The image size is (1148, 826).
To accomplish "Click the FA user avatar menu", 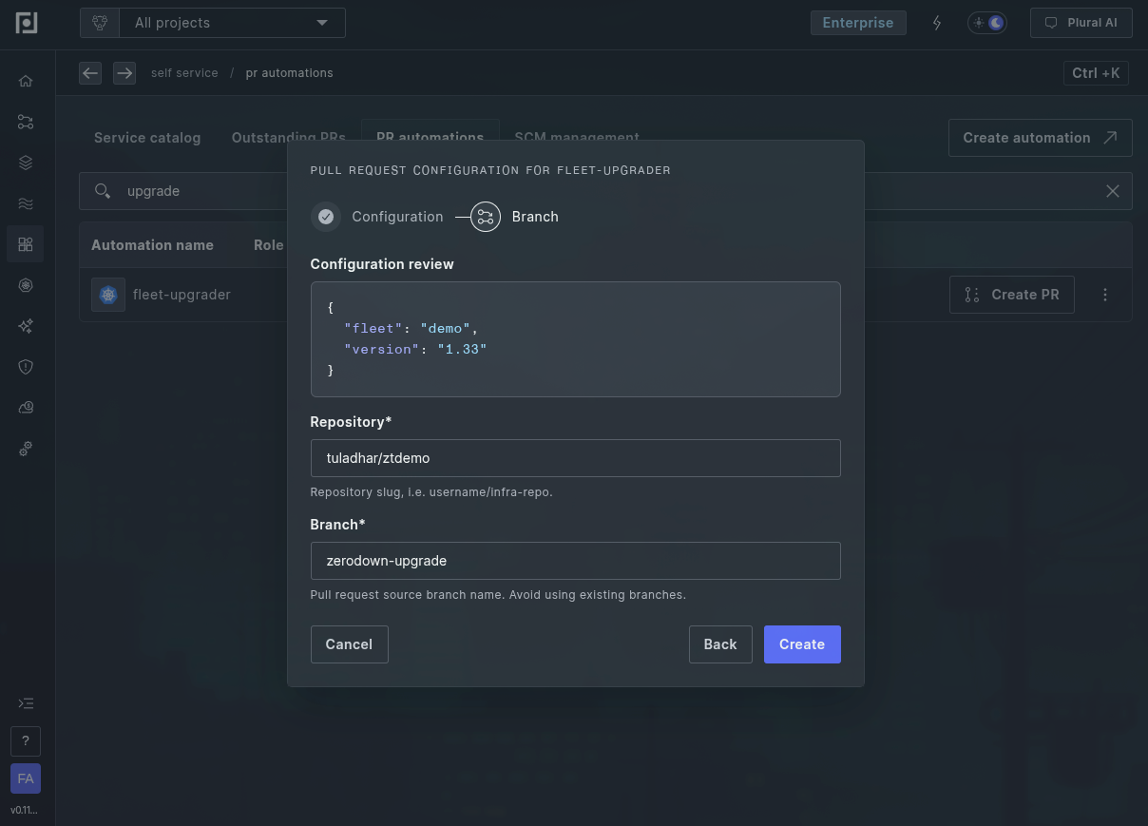I will [26, 778].
